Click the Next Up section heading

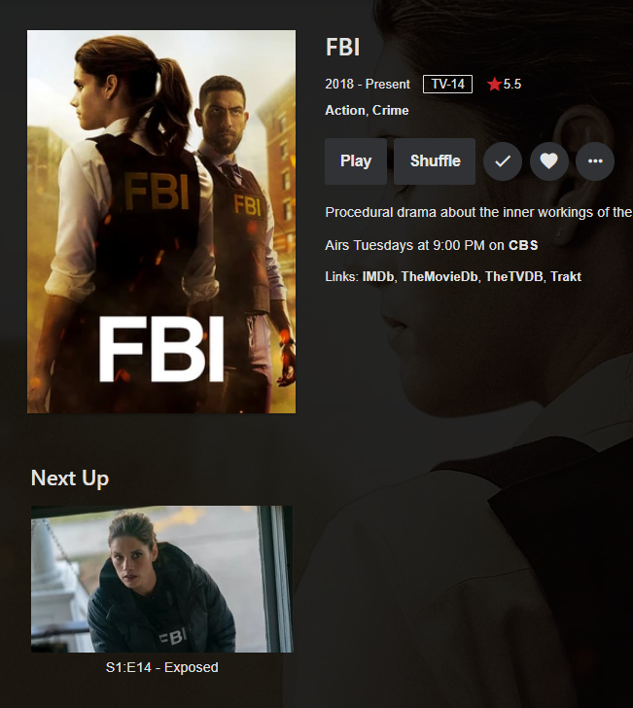pos(70,478)
